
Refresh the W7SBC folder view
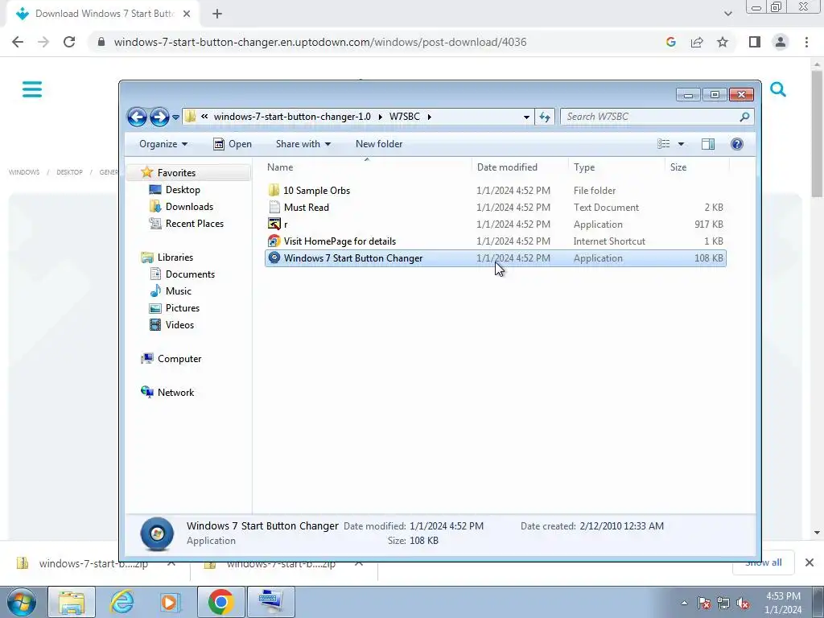click(545, 117)
